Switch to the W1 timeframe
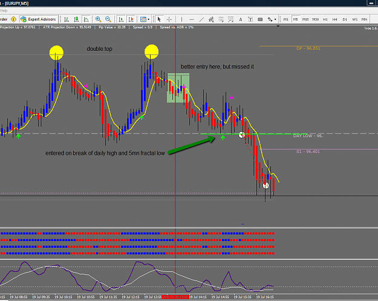Viewport: 378px width, 301px height. [x=354, y=19]
